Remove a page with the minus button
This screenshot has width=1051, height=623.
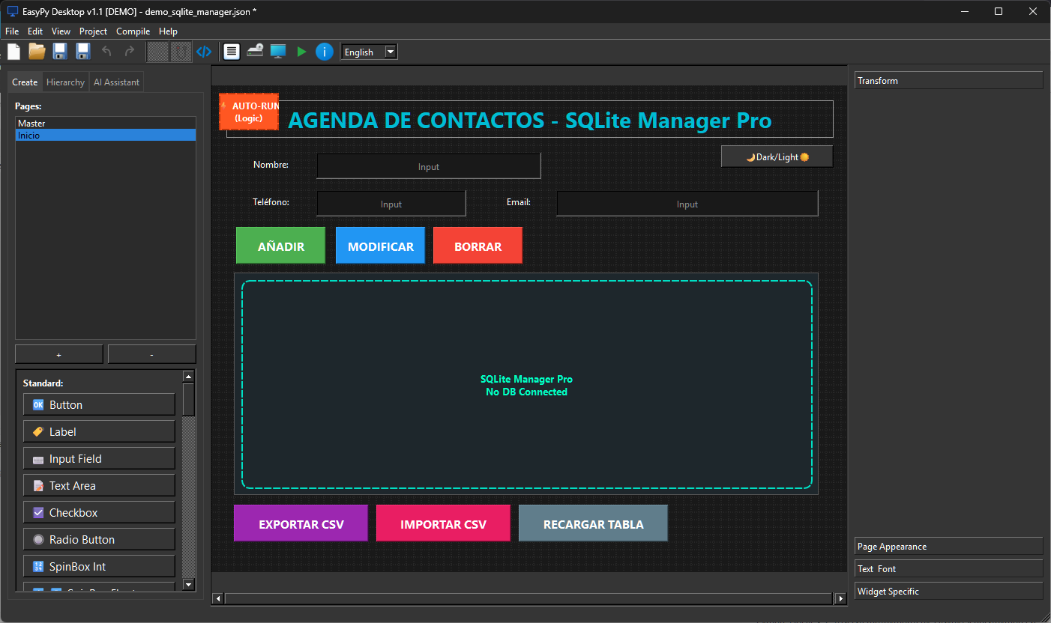(152, 354)
